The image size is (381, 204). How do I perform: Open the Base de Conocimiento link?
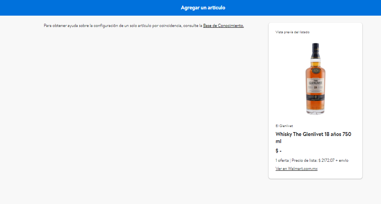tap(223, 25)
